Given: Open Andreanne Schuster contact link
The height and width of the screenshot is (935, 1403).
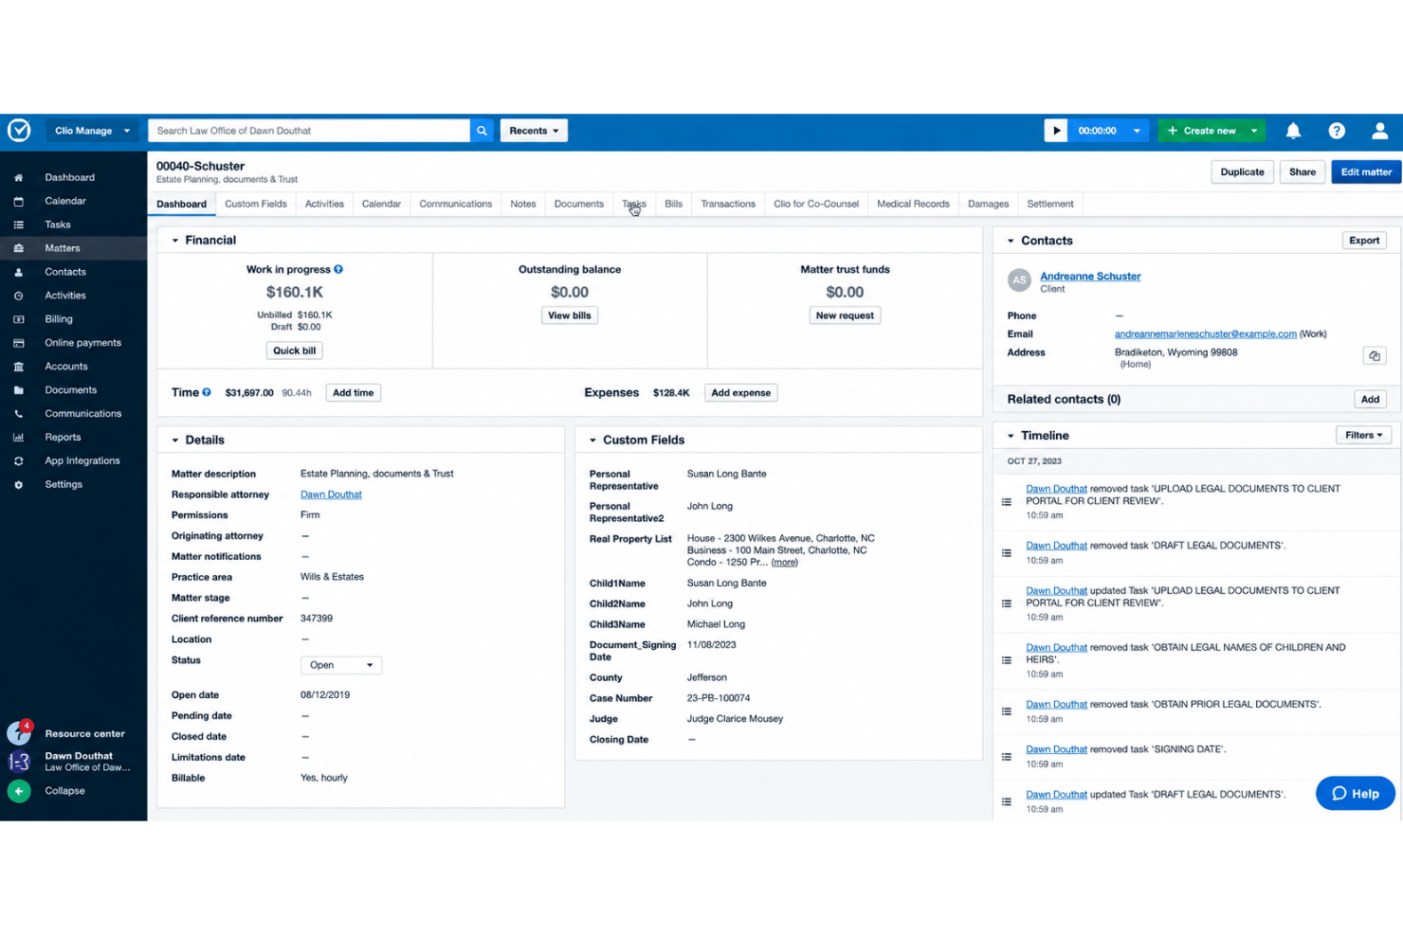Looking at the screenshot, I should point(1090,277).
